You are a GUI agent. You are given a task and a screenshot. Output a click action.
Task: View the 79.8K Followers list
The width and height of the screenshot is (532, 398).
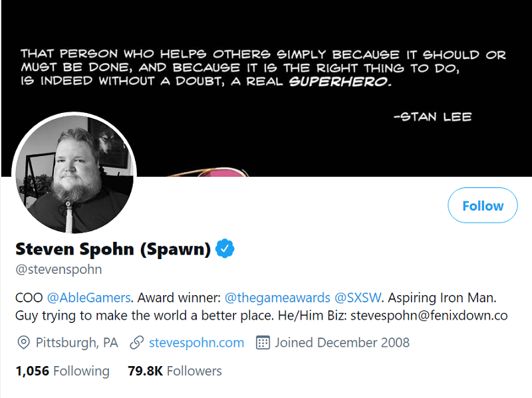coord(175,371)
